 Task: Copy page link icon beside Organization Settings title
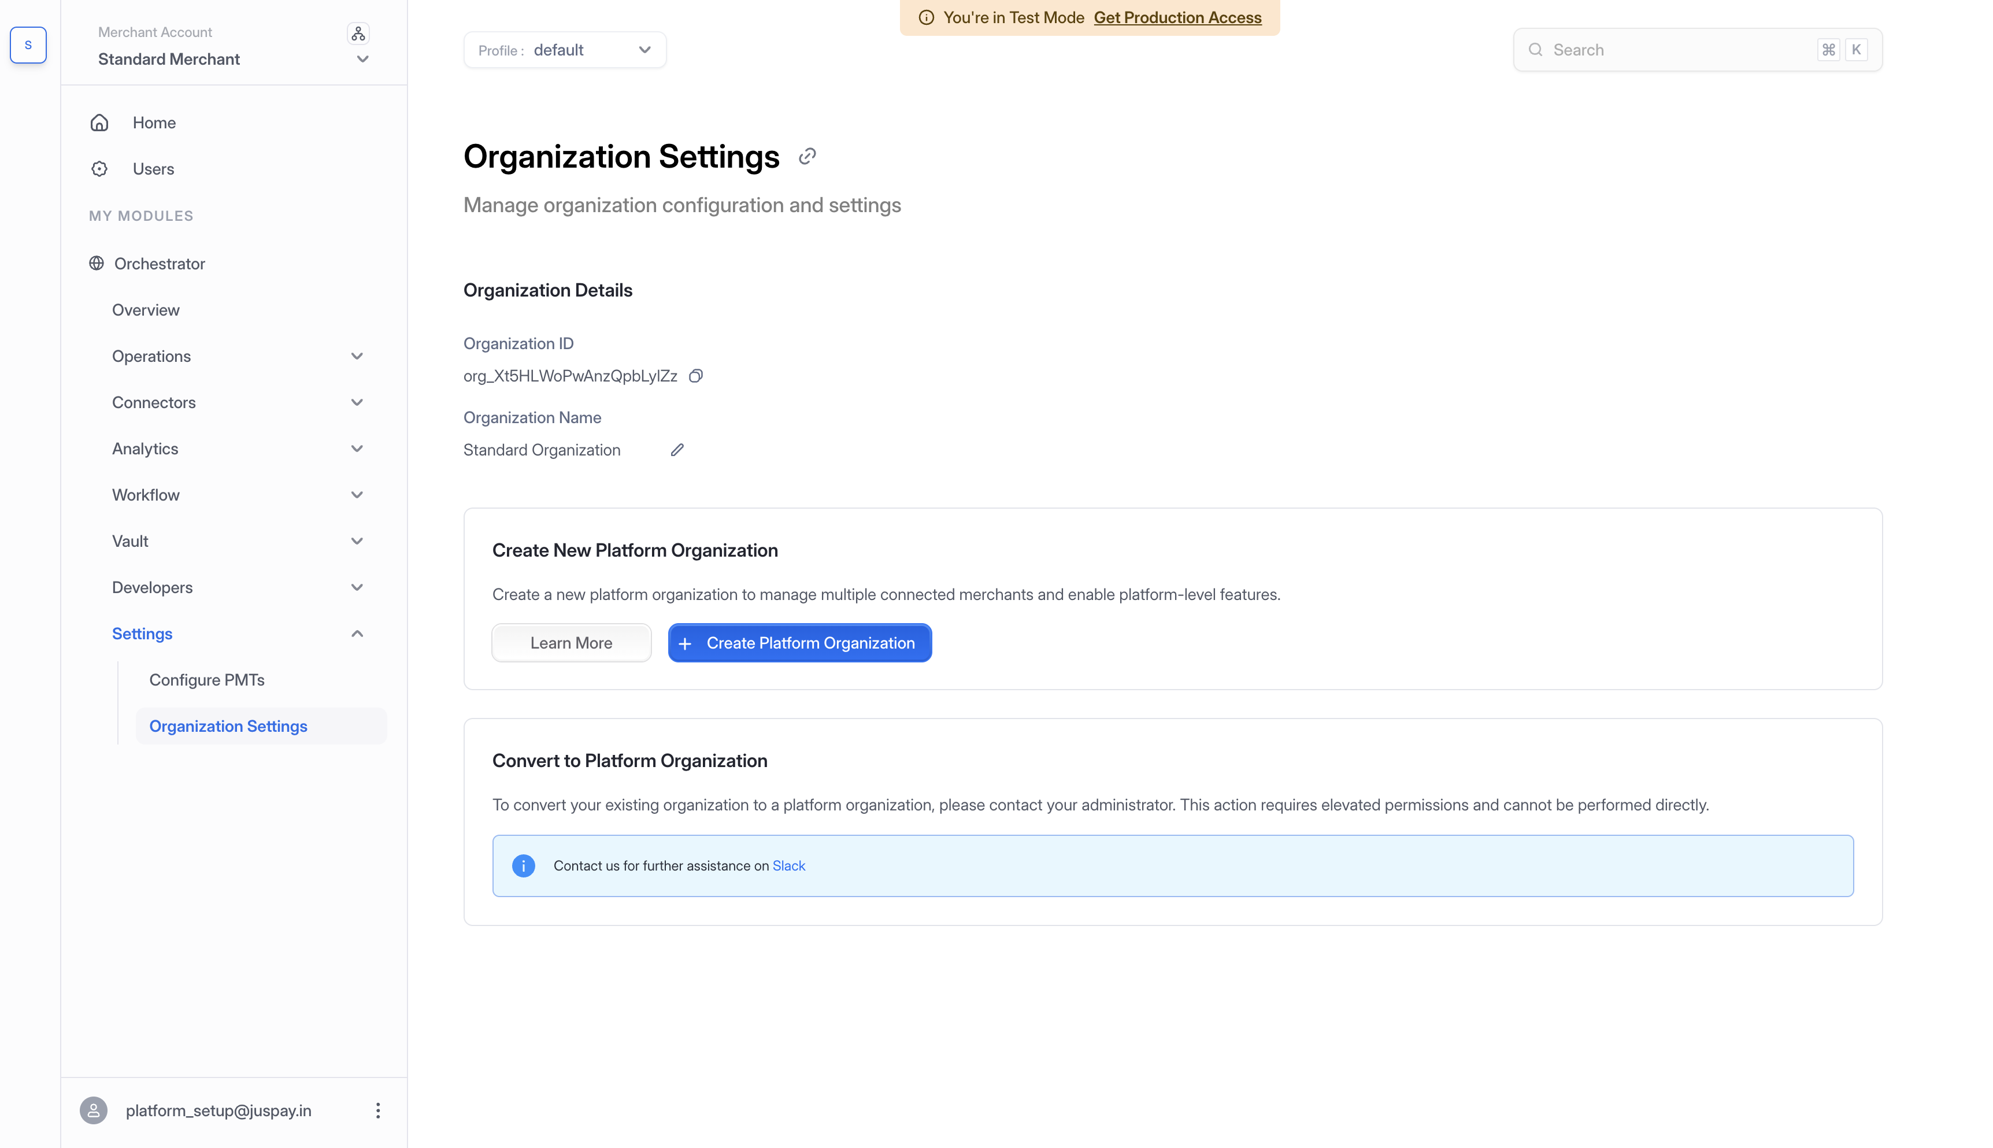coord(806,156)
